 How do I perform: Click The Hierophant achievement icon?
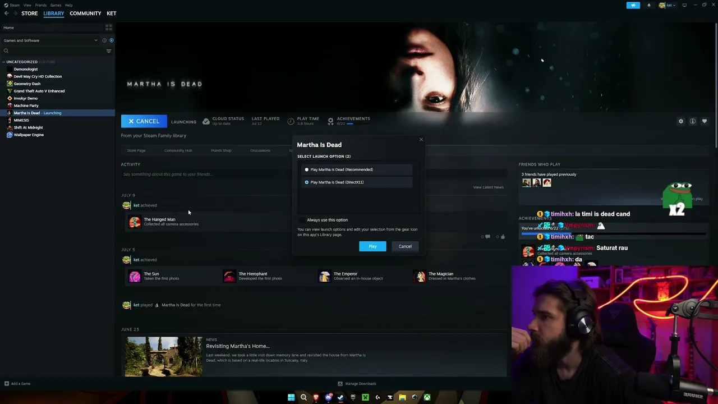pyautogui.click(x=229, y=276)
